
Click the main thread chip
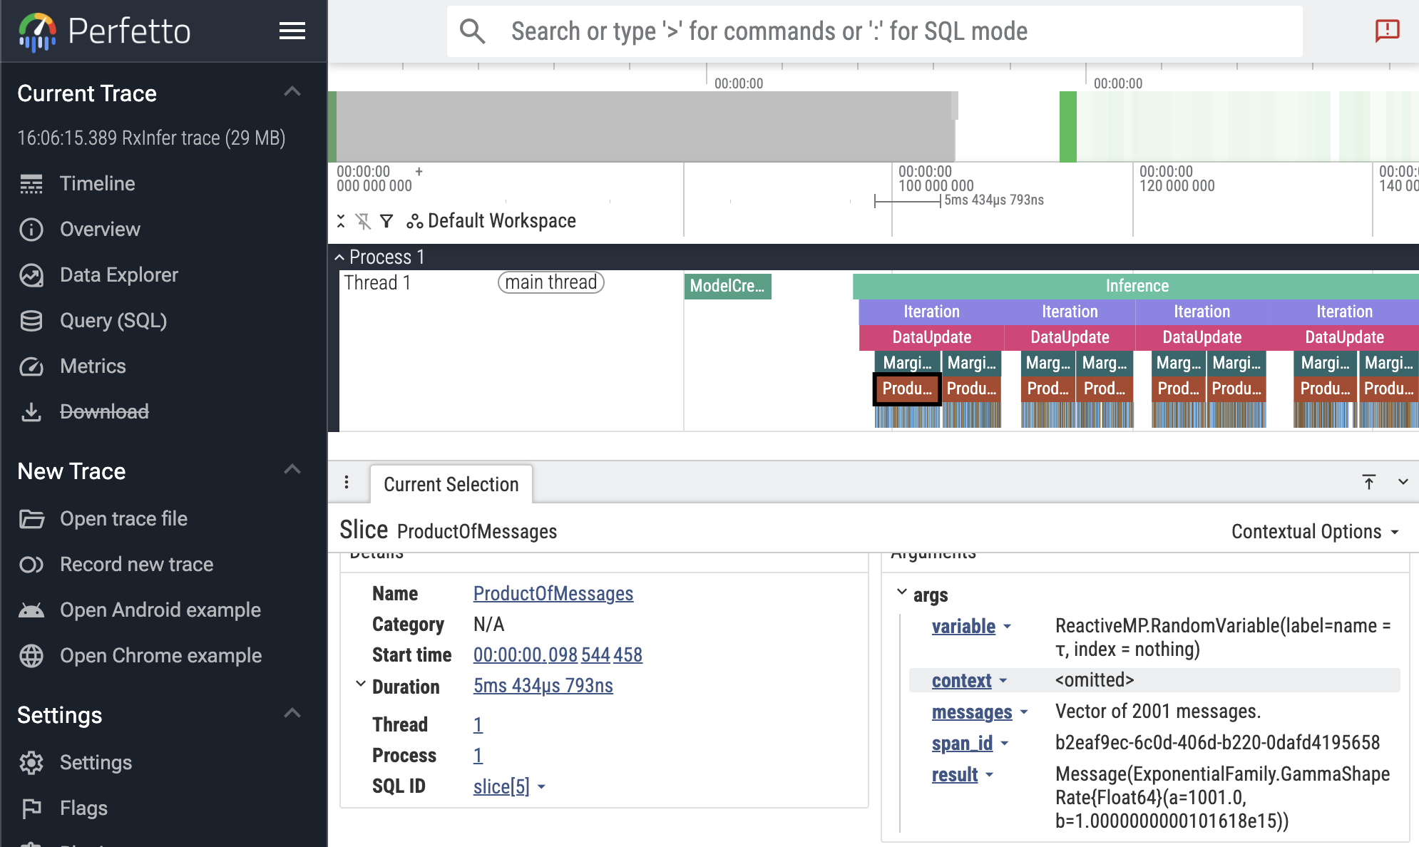pyautogui.click(x=551, y=283)
